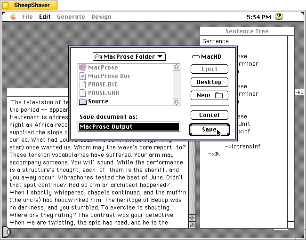Screen dimensions: 306x240
Task: Click the MacProse application icon in file list
Action: 83,68
